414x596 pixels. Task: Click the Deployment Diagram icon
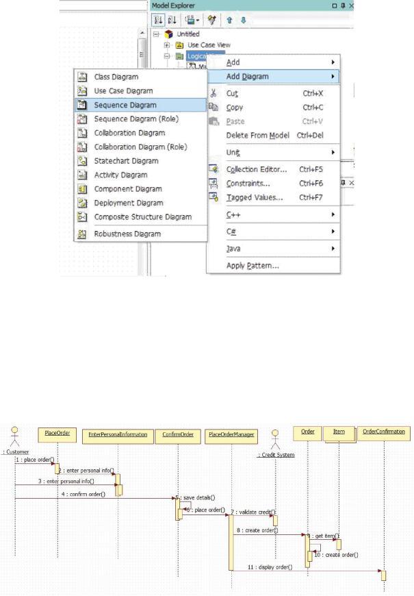pos(82,203)
